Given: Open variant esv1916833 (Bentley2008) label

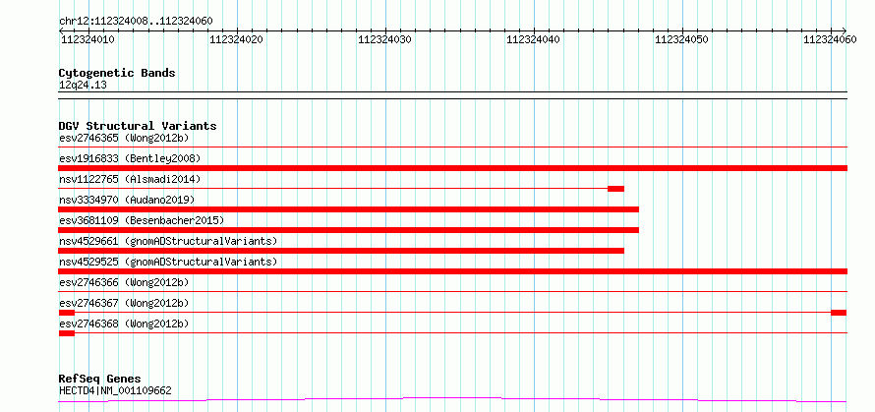Looking at the screenshot, I should click(x=130, y=158).
